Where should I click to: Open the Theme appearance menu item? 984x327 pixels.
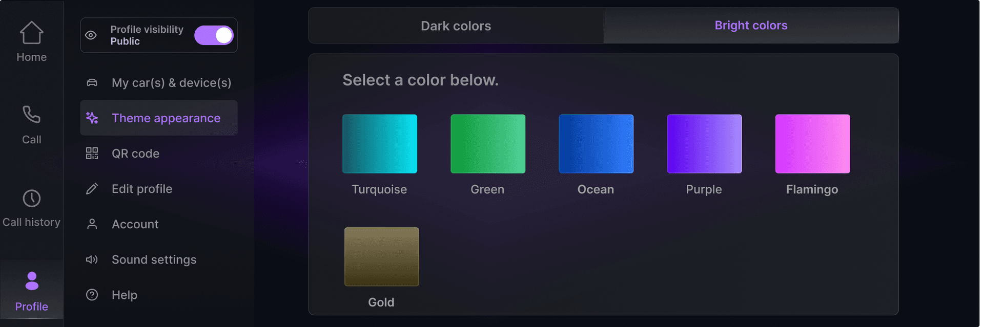[x=166, y=118]
